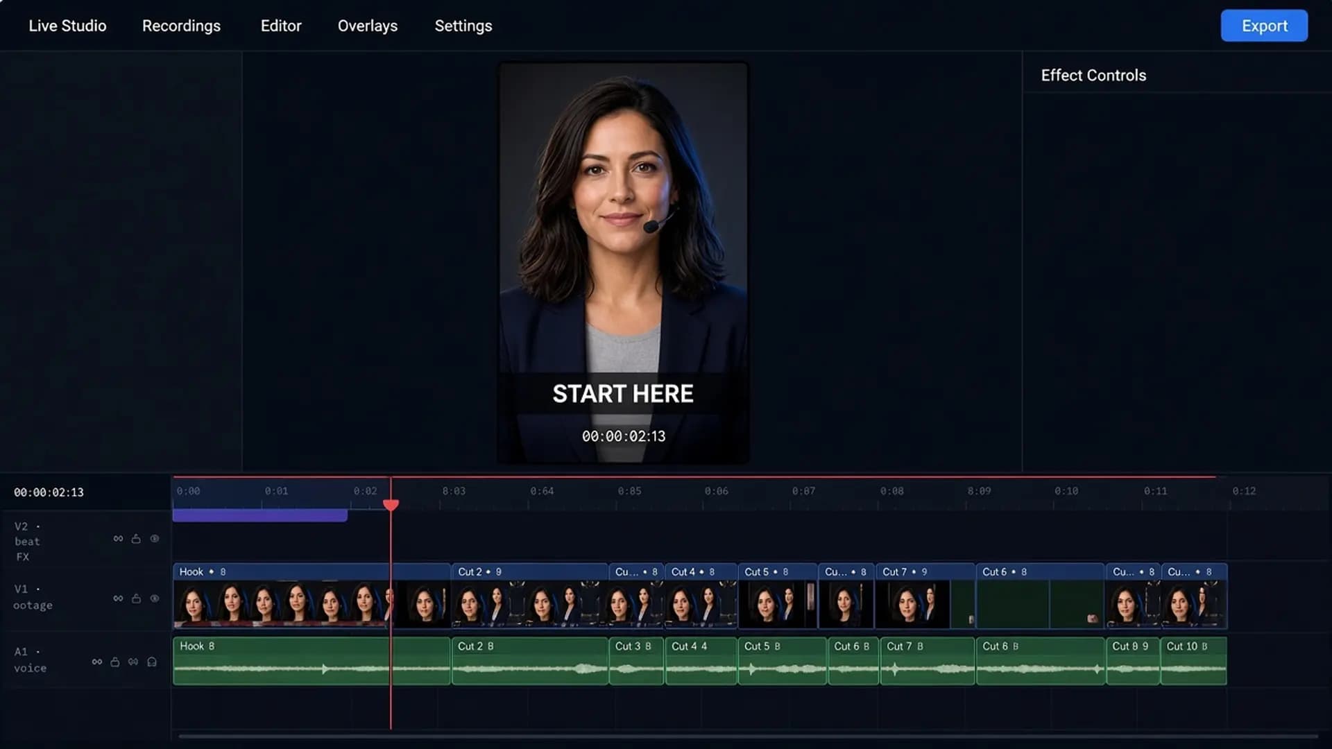Select the Cut 4 video clip on V1
This screenshot has height=749, width=1332.
click(x=701, y=596)
